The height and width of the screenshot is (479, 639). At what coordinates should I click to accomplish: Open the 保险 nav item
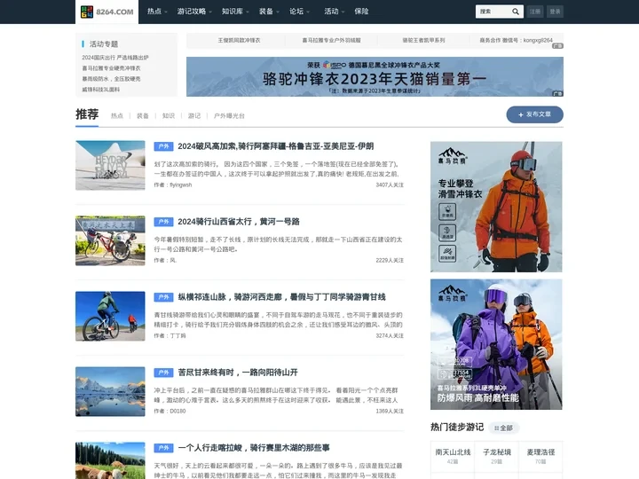(x=361, y=12)
